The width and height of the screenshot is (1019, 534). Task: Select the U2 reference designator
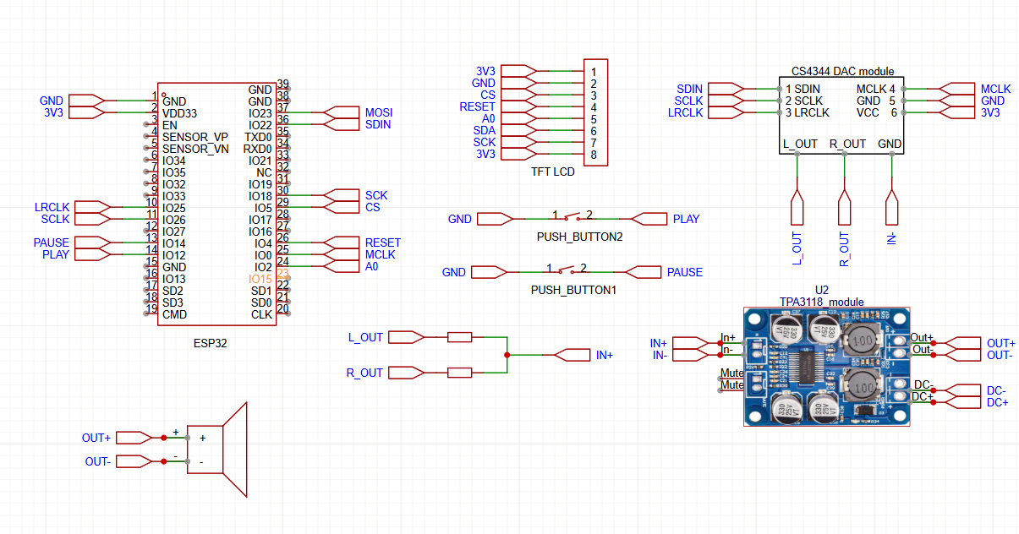tap(822, 289)
